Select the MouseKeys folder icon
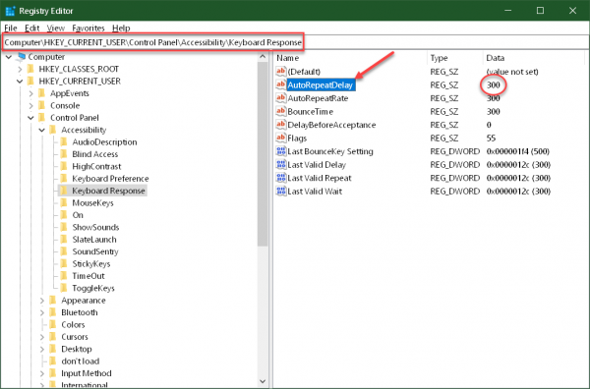The image size is (590, 389). point(64,202)
